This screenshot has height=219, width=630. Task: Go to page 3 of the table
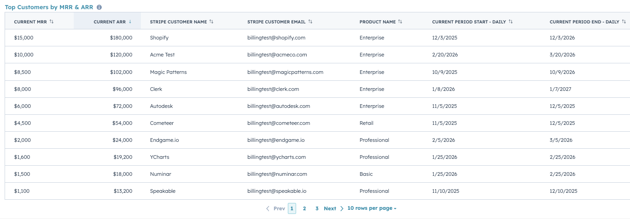point(317,208)
